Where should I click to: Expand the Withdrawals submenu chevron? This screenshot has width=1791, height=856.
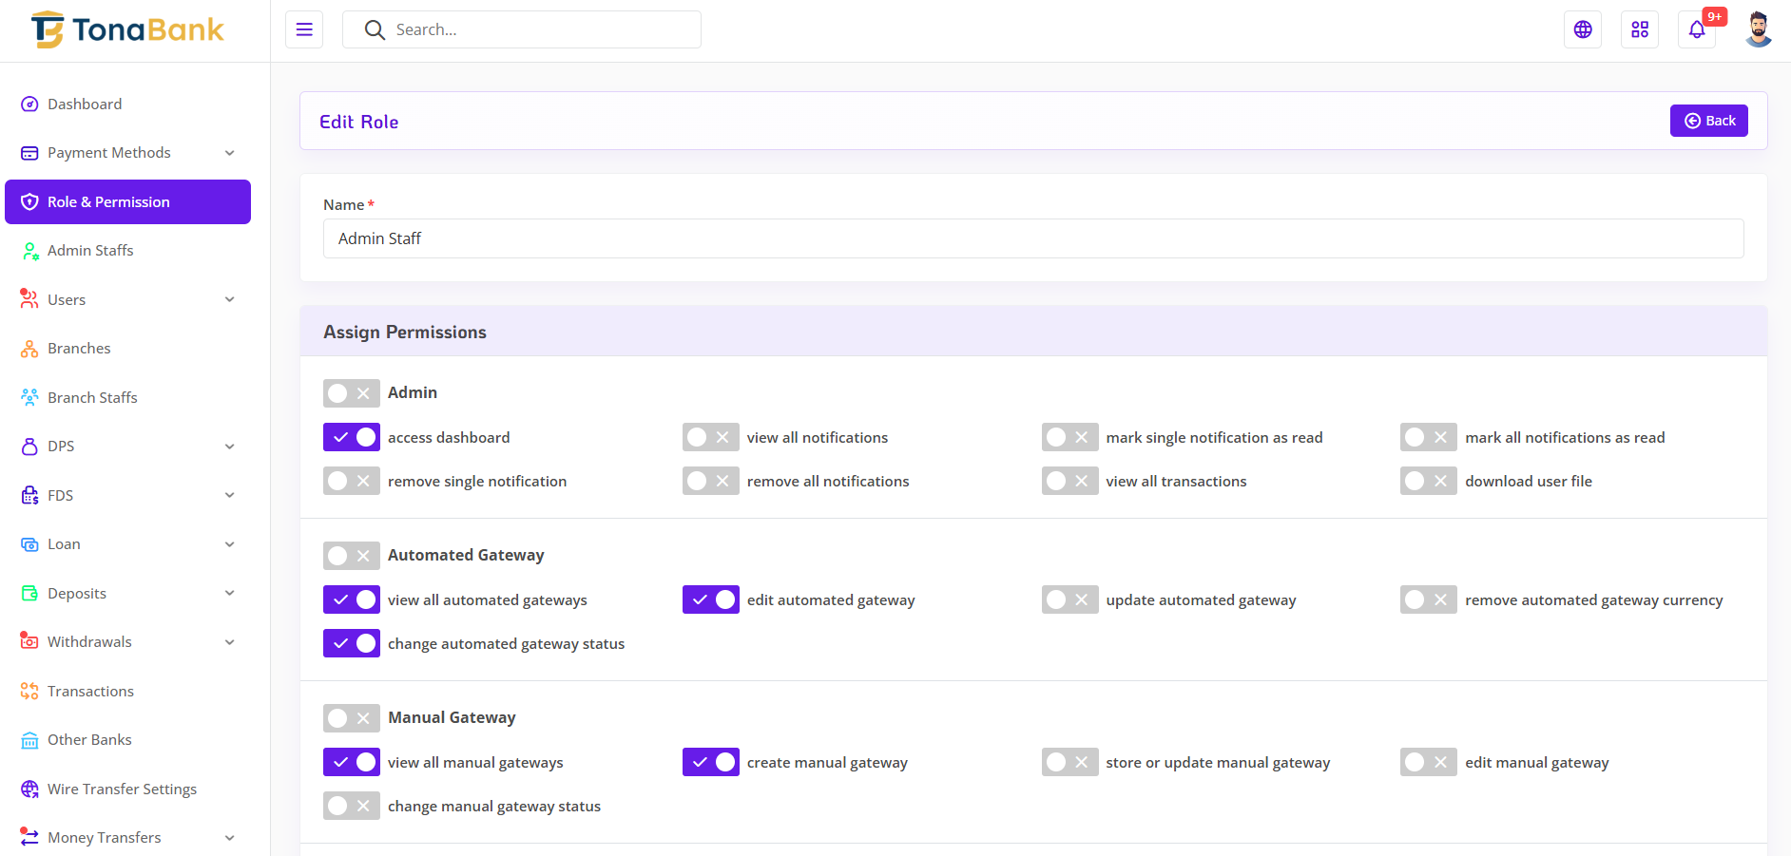229,642
